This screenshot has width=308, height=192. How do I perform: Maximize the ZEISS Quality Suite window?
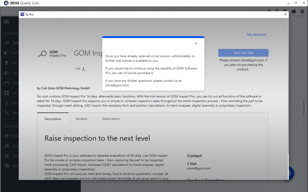coord(296,3)
